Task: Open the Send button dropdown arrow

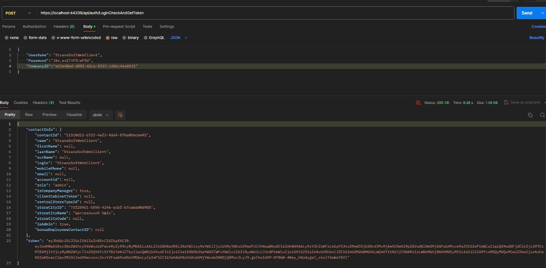Action: [542, 13]
